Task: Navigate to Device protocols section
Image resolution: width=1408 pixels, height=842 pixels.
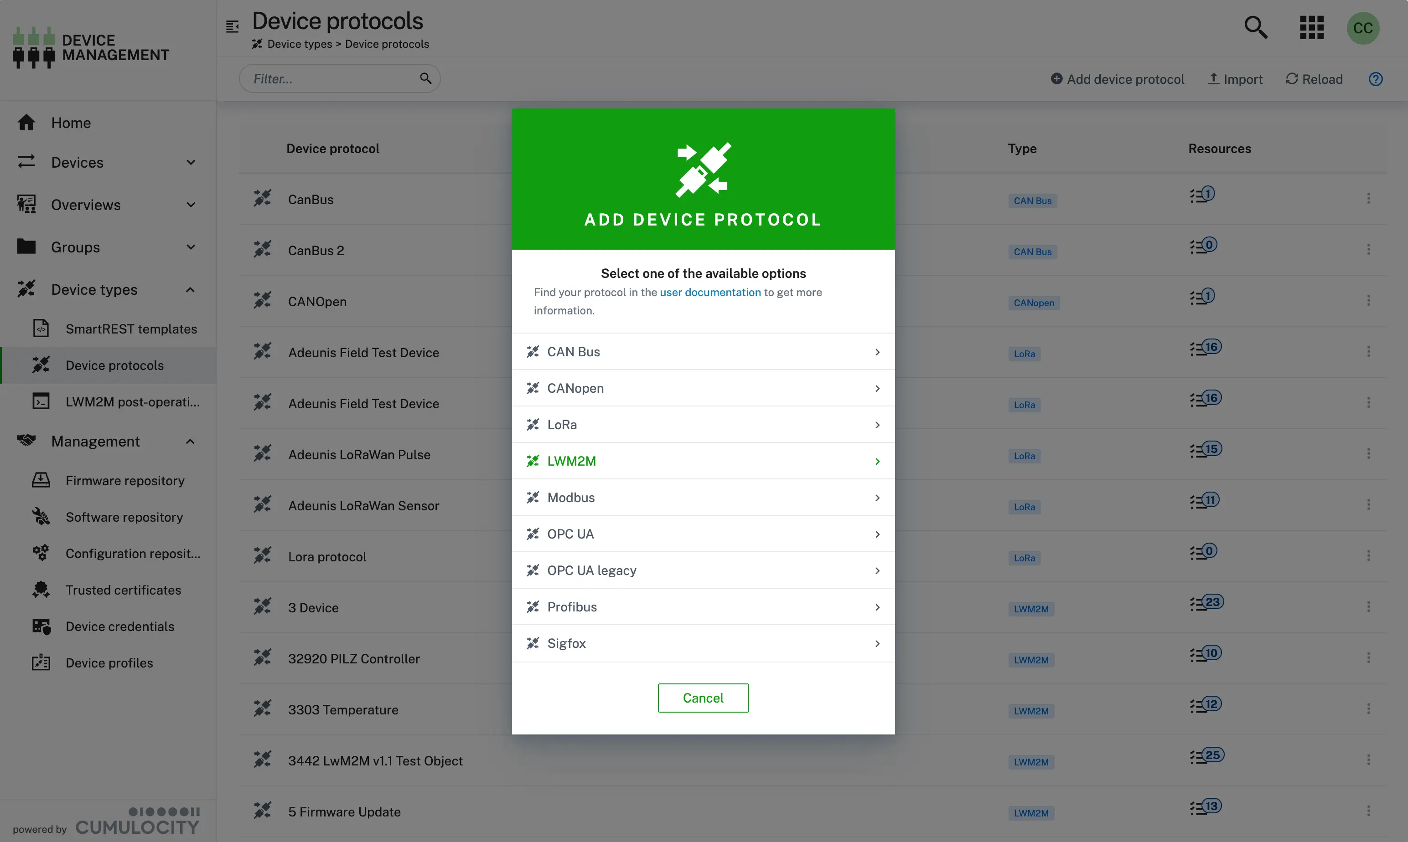Action: tap(114, 365)
